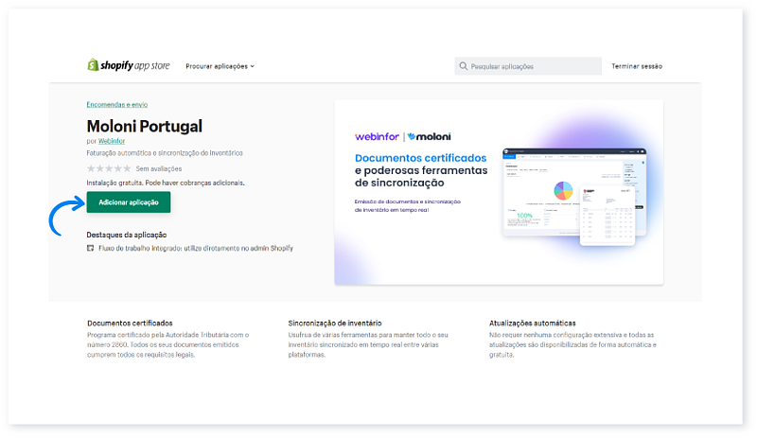Viewport: 757px width, 438px height.
Task: Click the Instalação gratuita pricing text
Action: 165,183
